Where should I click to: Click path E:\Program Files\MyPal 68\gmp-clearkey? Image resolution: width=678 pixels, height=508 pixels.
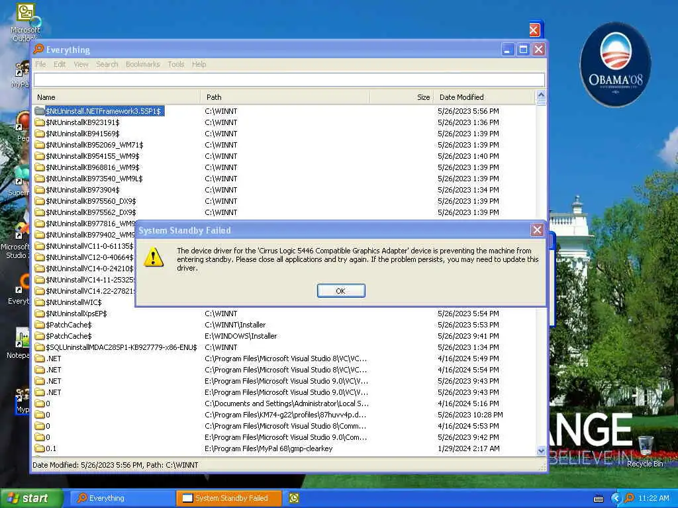tap(269, 448)
